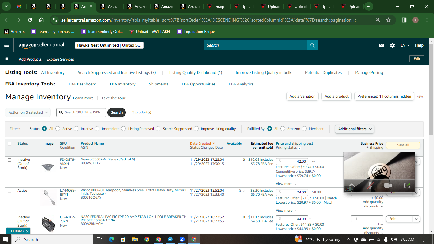Click the Pricing status info icon
Image resolution: width=434 pixels, height=244 pixels.
299,148
